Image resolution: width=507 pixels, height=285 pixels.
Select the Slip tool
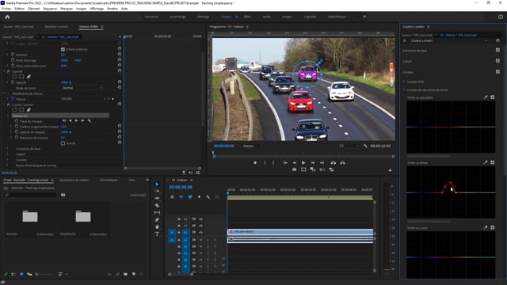point(157,213)
